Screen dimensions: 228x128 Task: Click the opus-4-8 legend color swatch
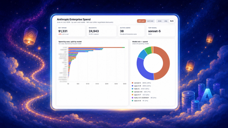coord(133,86)
